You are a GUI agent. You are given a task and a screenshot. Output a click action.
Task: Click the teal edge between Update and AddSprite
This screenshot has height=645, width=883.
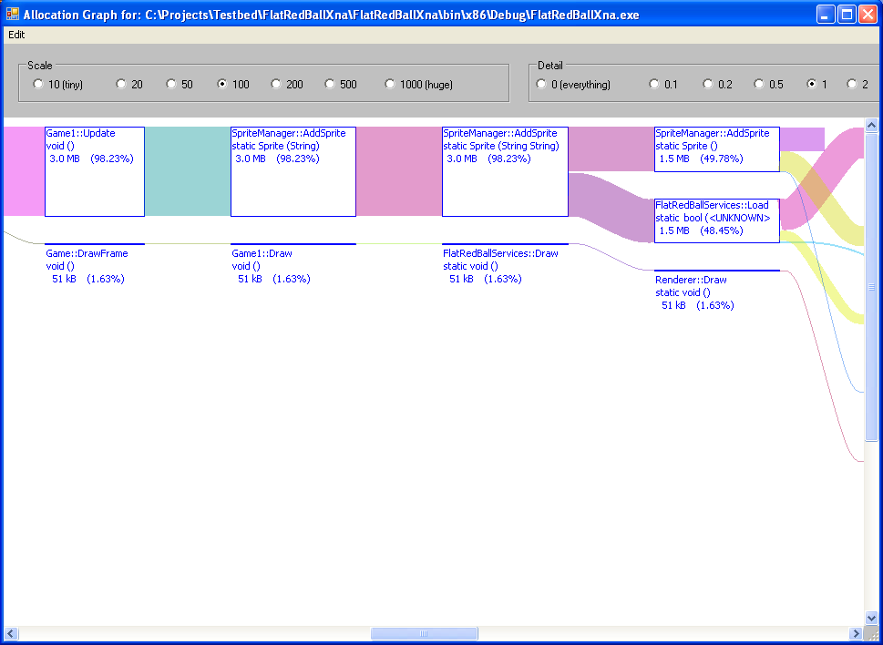click(188, 171)
